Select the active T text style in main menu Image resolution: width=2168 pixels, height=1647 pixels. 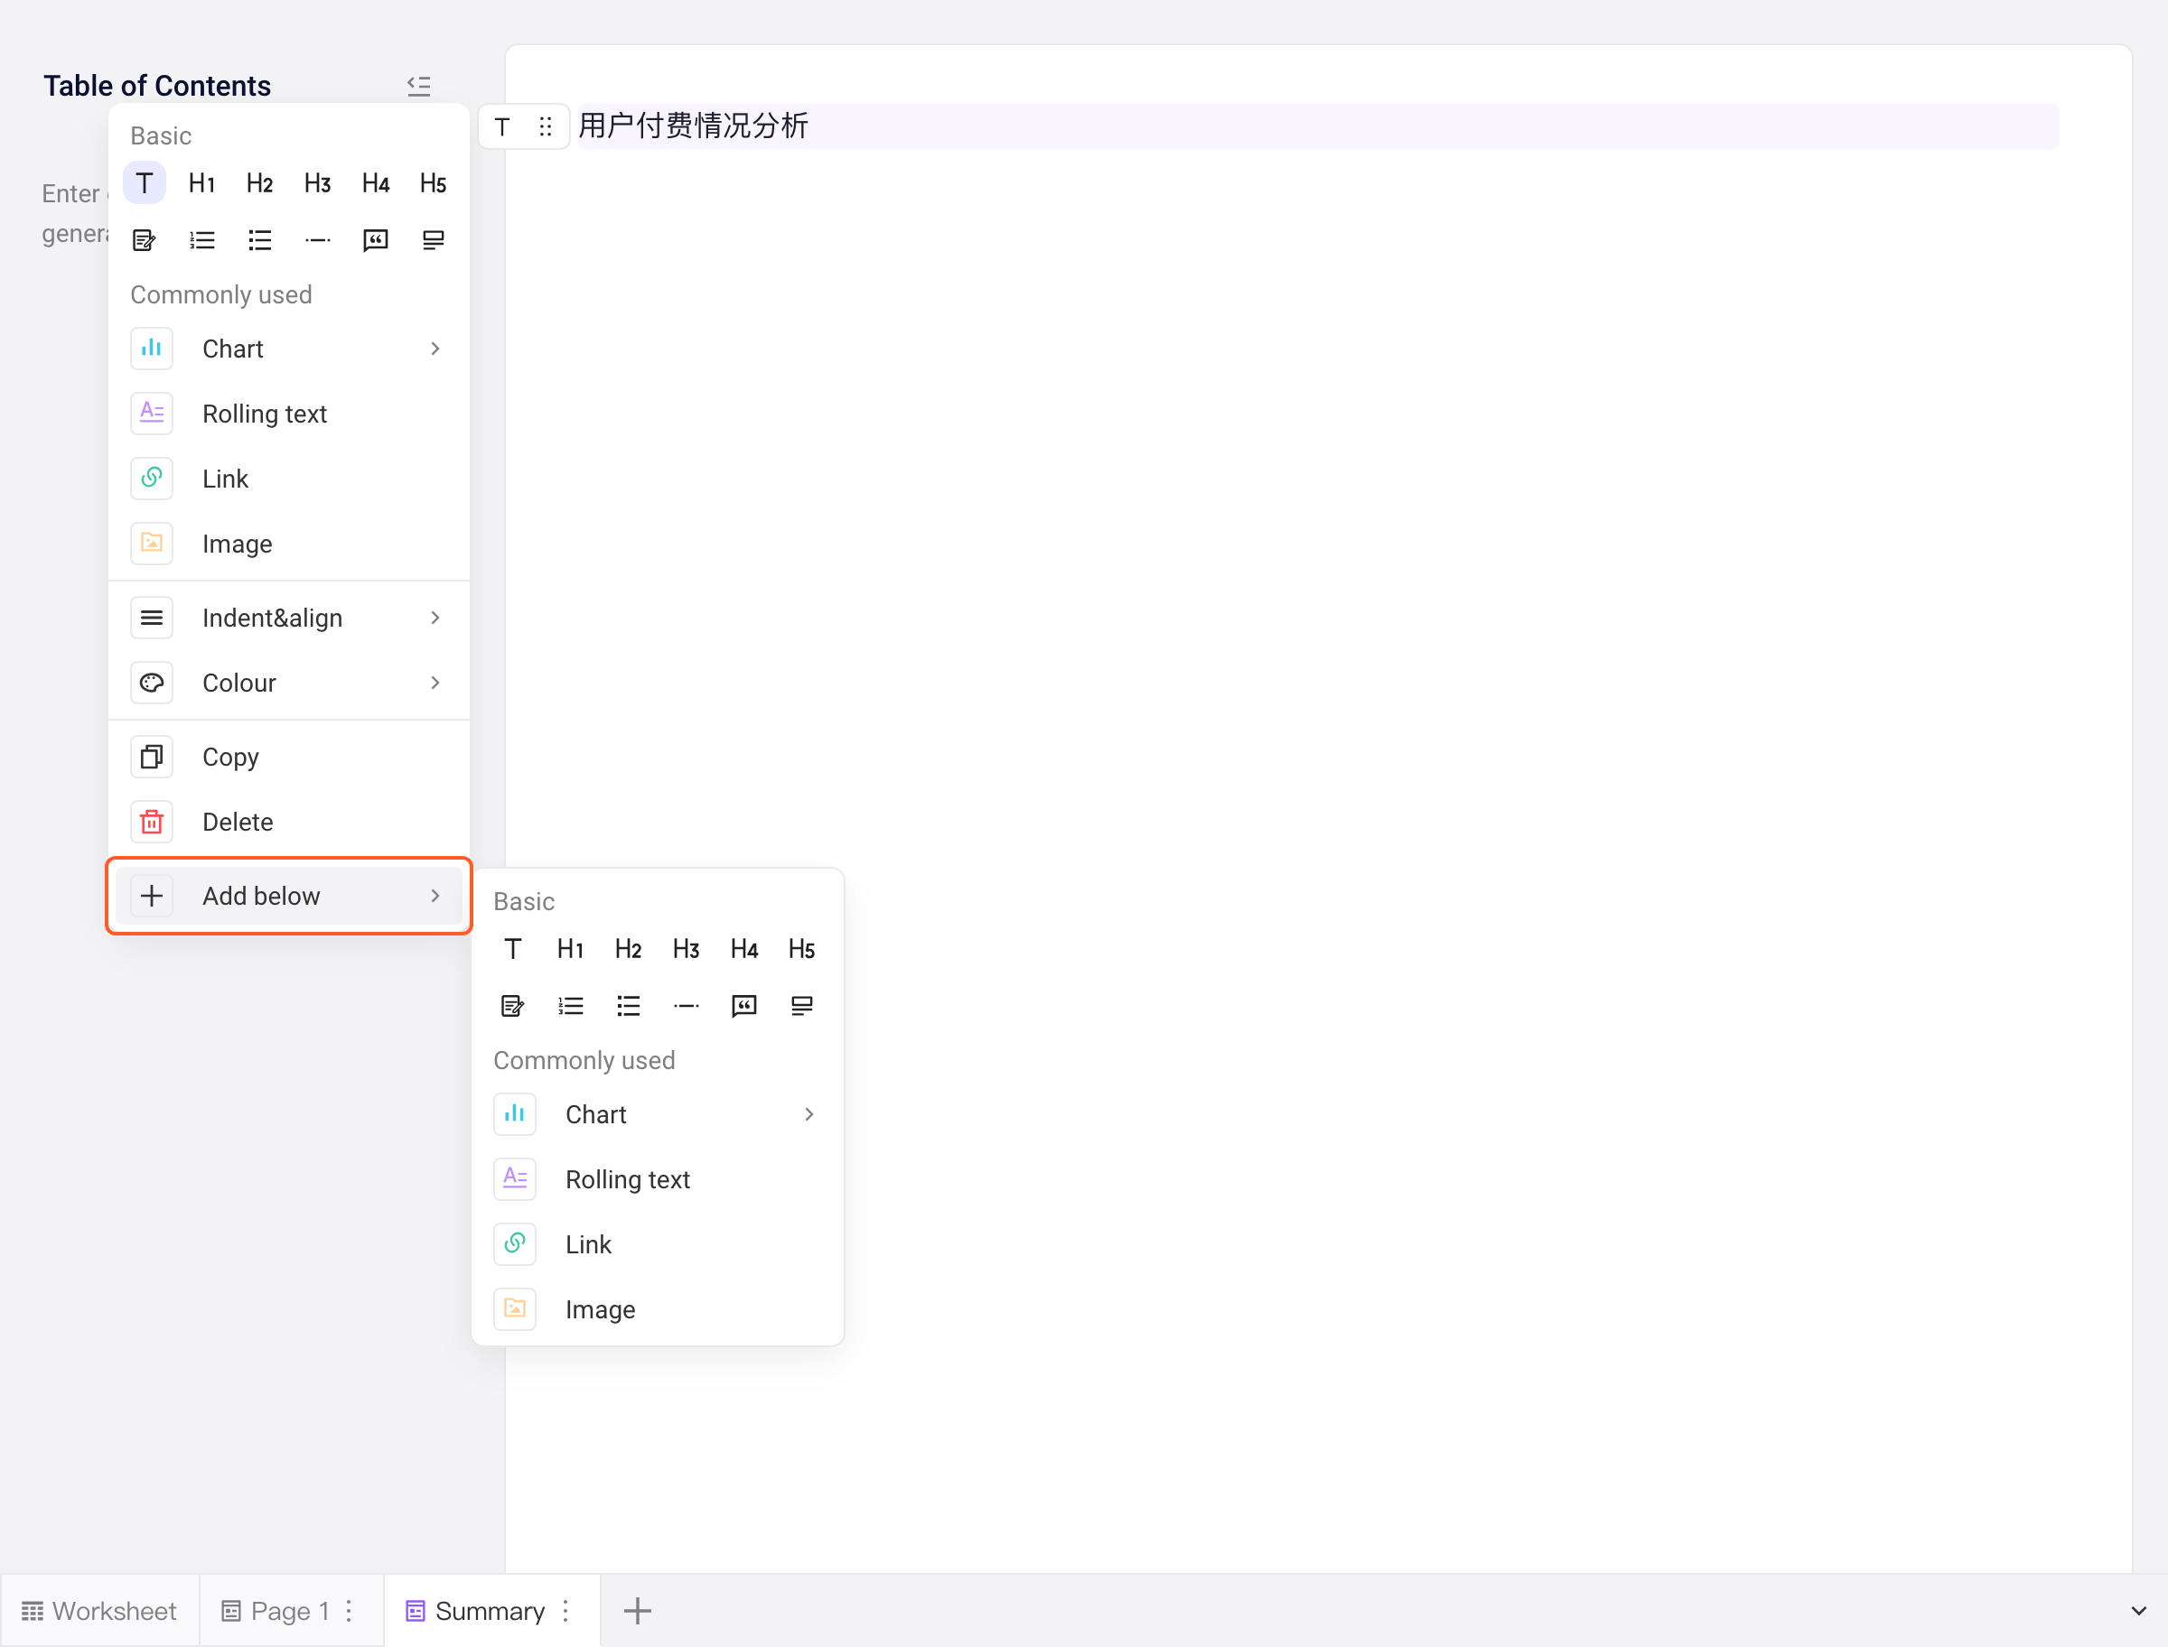145,183
